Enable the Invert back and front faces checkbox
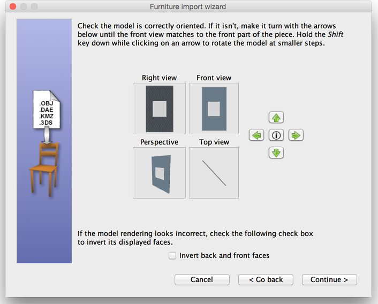The width and height of the screenshot is (378, 304). click(x=172, y=256)
